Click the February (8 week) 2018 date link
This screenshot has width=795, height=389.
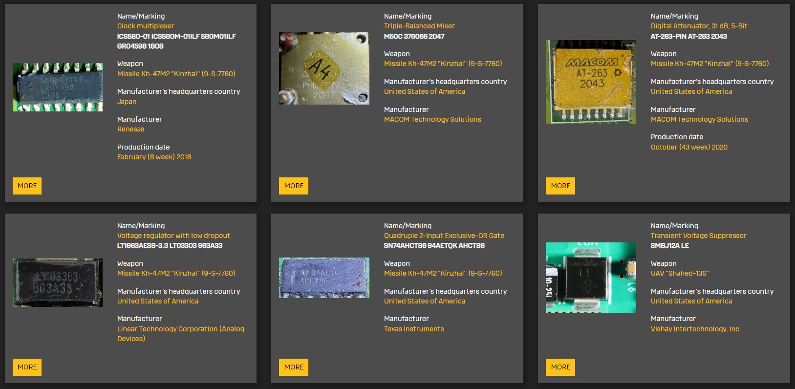154,157
